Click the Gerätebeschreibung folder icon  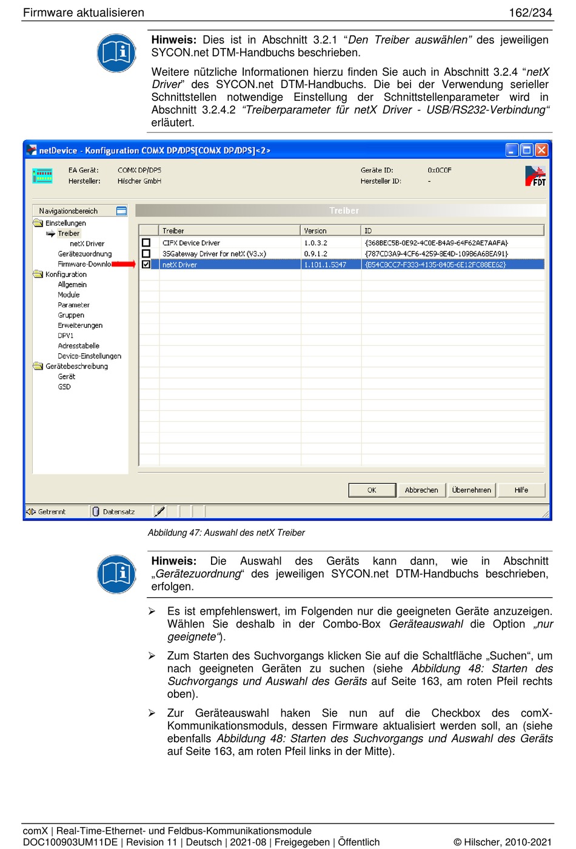coord(38,366)
